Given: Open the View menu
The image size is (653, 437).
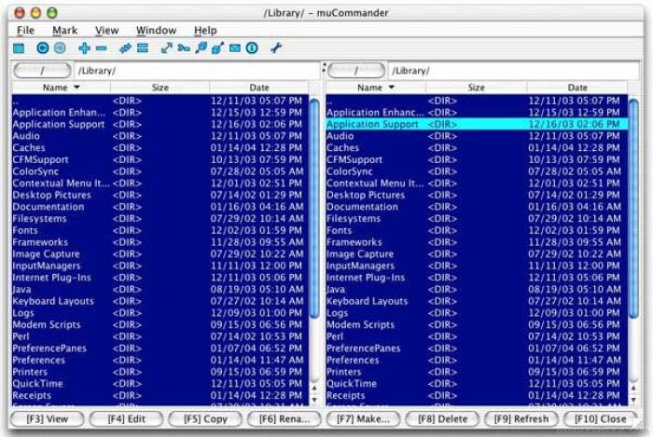Looking at the screenshot, I should [x=106, y=31].
